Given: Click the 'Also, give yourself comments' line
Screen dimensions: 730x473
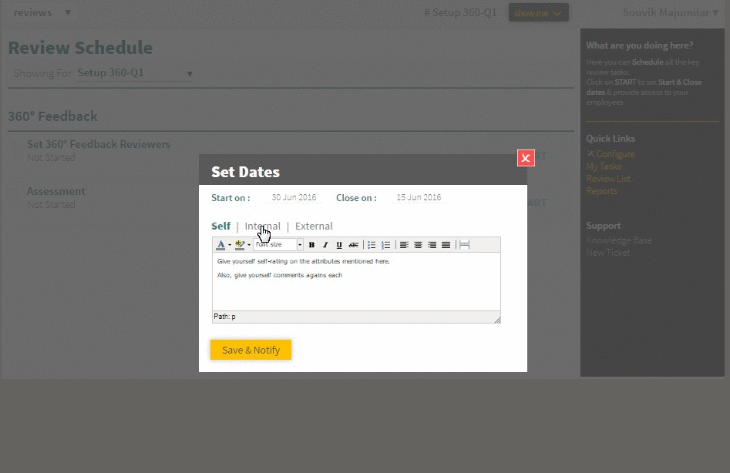Looking at the screenshot, I should point(279,275).
